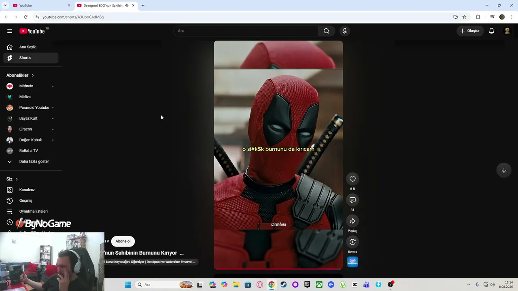Open Oynatma listeleri playlists
This screenshot has height=291, width=518.
(x=31, y=211)
